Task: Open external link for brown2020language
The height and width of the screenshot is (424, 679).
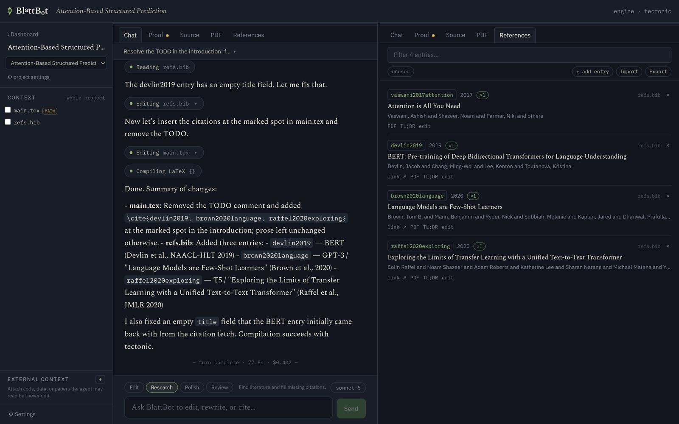Action: pyautogui.click(x=397, y=227)
